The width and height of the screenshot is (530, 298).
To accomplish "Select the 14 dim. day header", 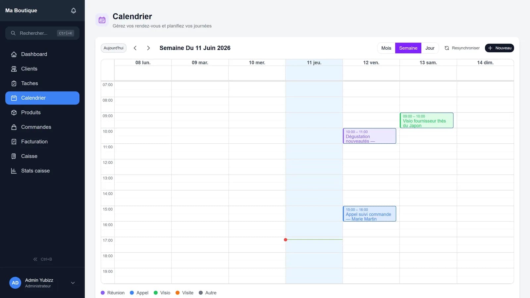I will [x=485, y=63].
